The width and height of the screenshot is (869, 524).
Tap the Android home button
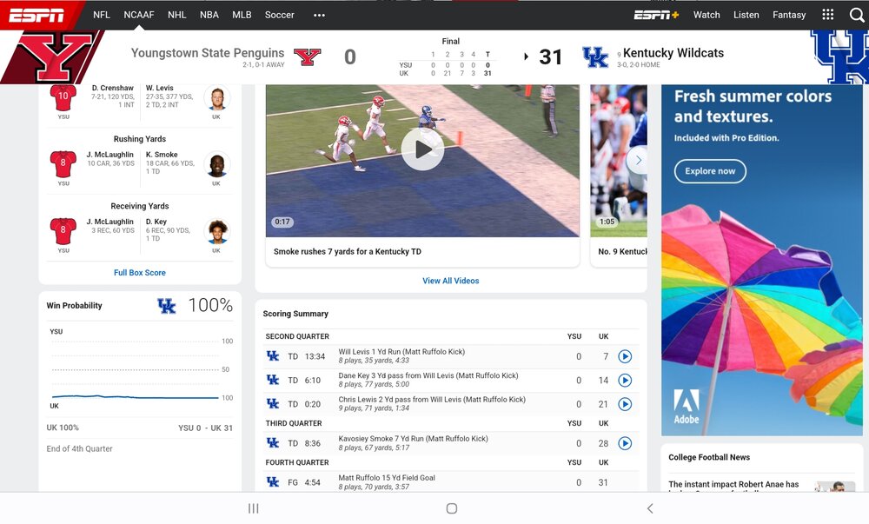[452, 508]
